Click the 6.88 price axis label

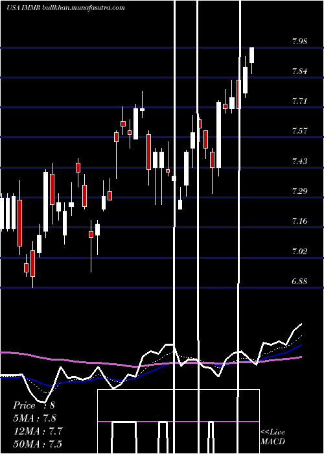click(299, 281)
